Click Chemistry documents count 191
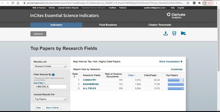Screen dimensions: 220x112 121,80
